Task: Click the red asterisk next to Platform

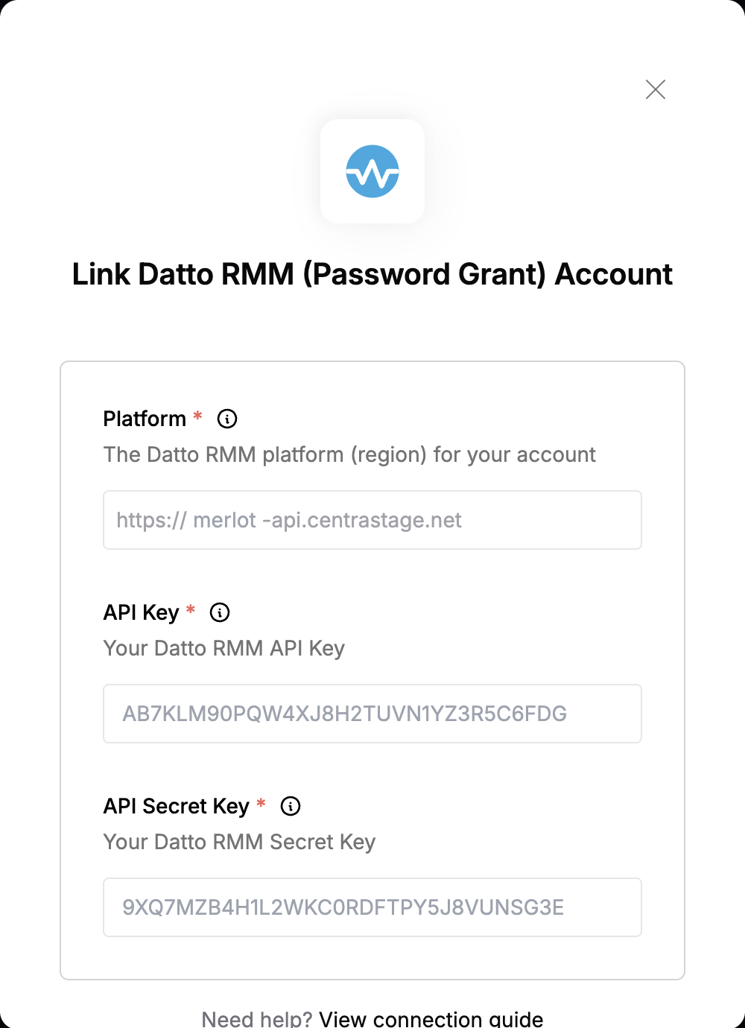Action: click(x=197, y=416)
